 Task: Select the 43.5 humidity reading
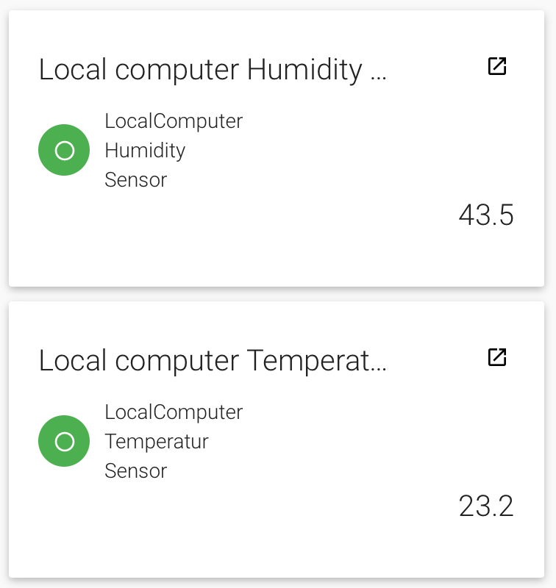click(485, 215)
